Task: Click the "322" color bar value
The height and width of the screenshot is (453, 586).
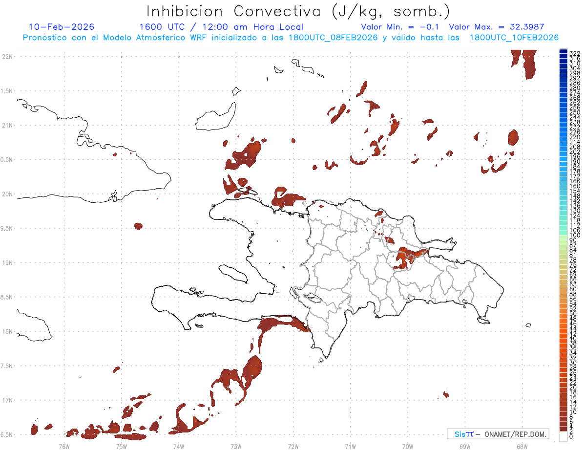Action: (x=575, y=53)
